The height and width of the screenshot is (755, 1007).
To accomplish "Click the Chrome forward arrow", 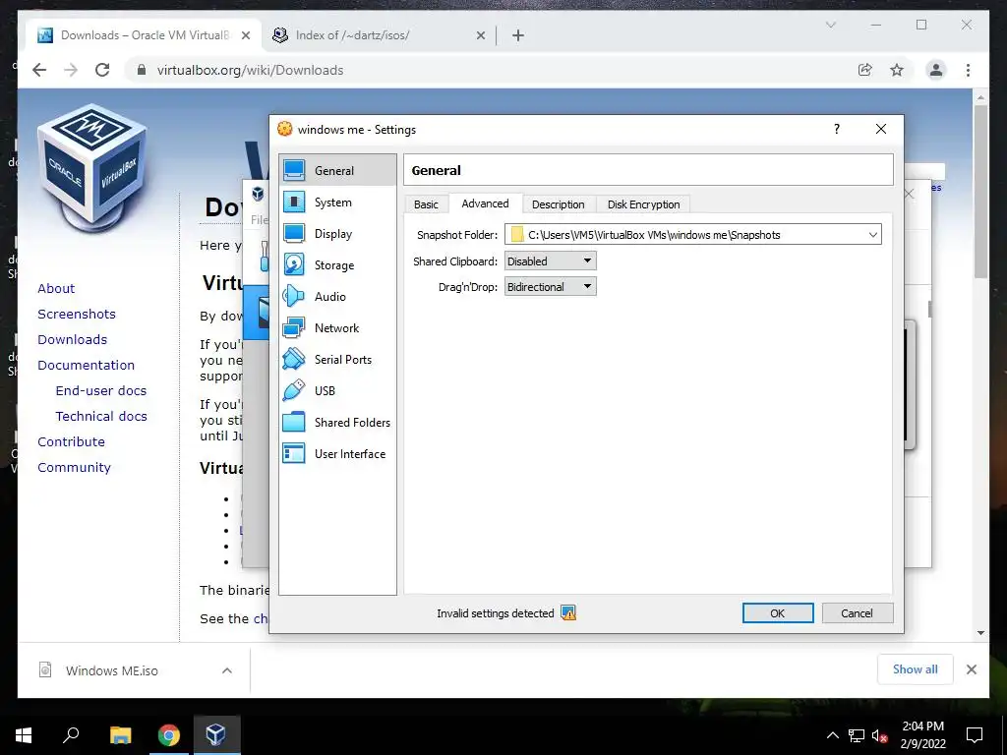I will pyautogui.click(x=71, y=70).
